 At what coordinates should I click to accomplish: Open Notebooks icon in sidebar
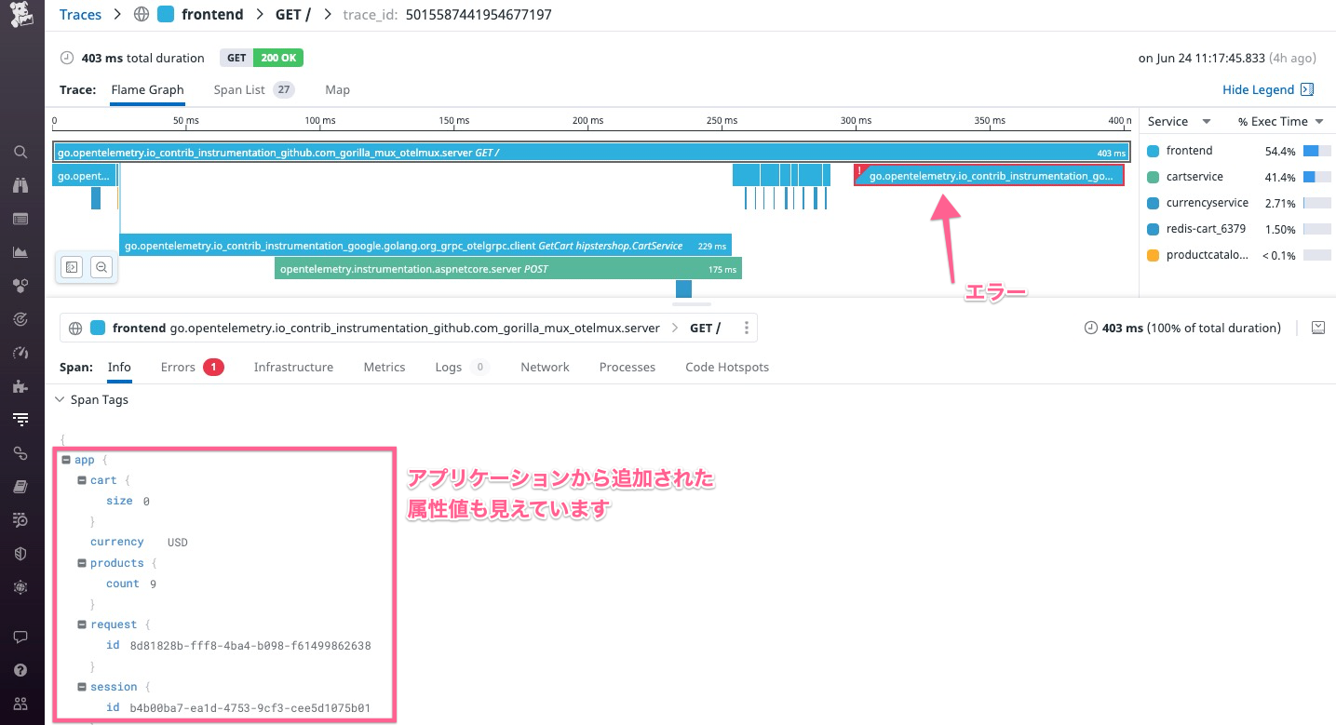point(20,487)
